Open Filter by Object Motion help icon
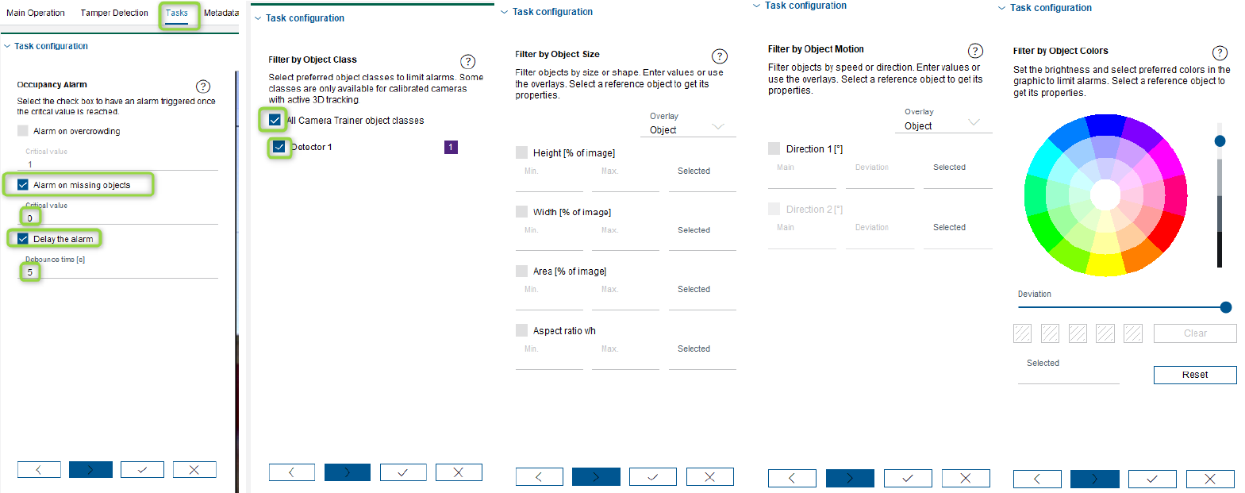 coord(975,51)
